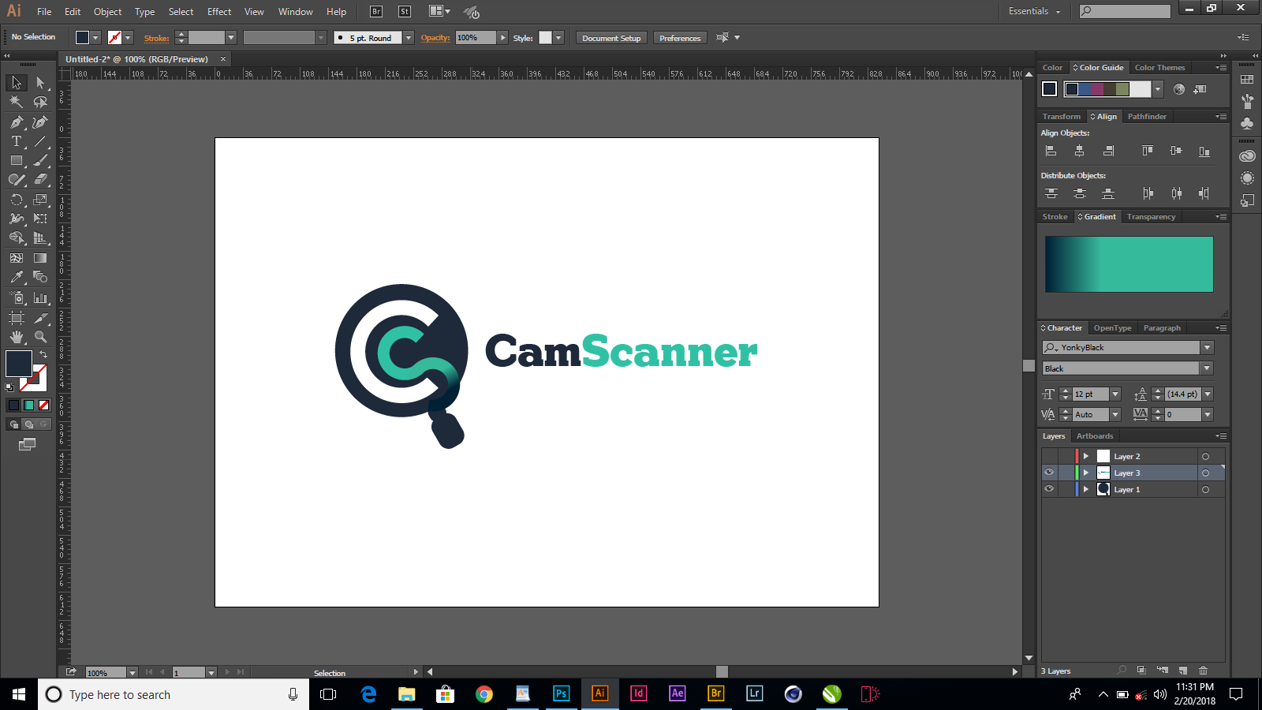Open the harmony rules dropdown in Color Guide

click(x=1158, y=89)
